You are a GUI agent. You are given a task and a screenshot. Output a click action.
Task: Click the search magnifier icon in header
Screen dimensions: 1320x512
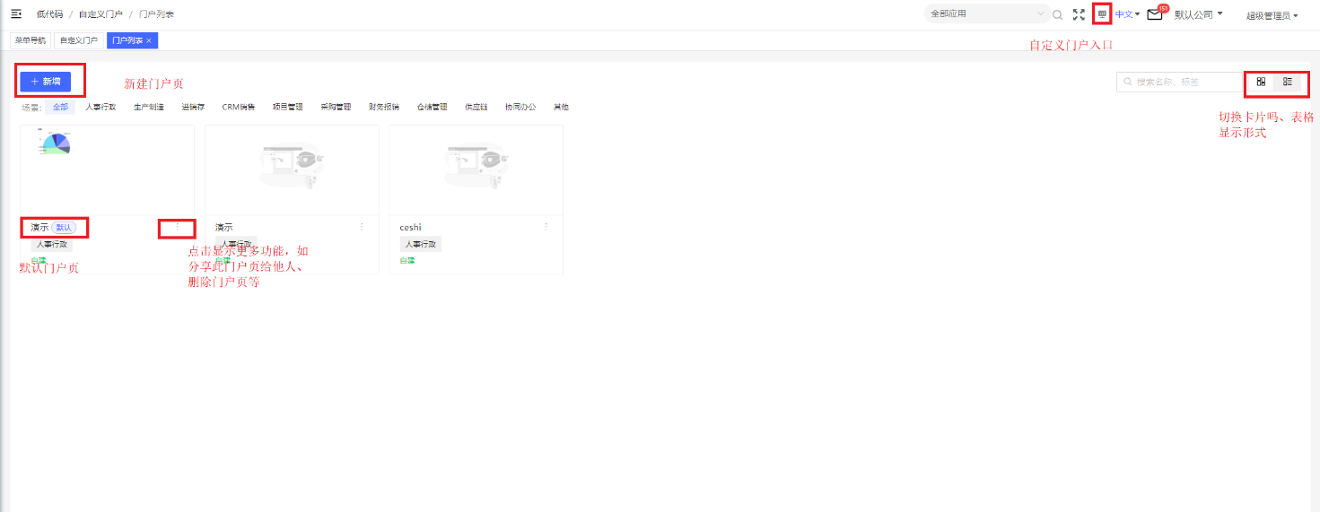pyautogui.click(x=1057, y=14)
